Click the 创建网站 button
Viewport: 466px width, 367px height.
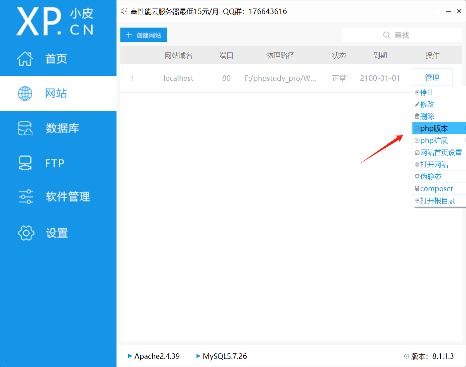click(x=144, y=35)
